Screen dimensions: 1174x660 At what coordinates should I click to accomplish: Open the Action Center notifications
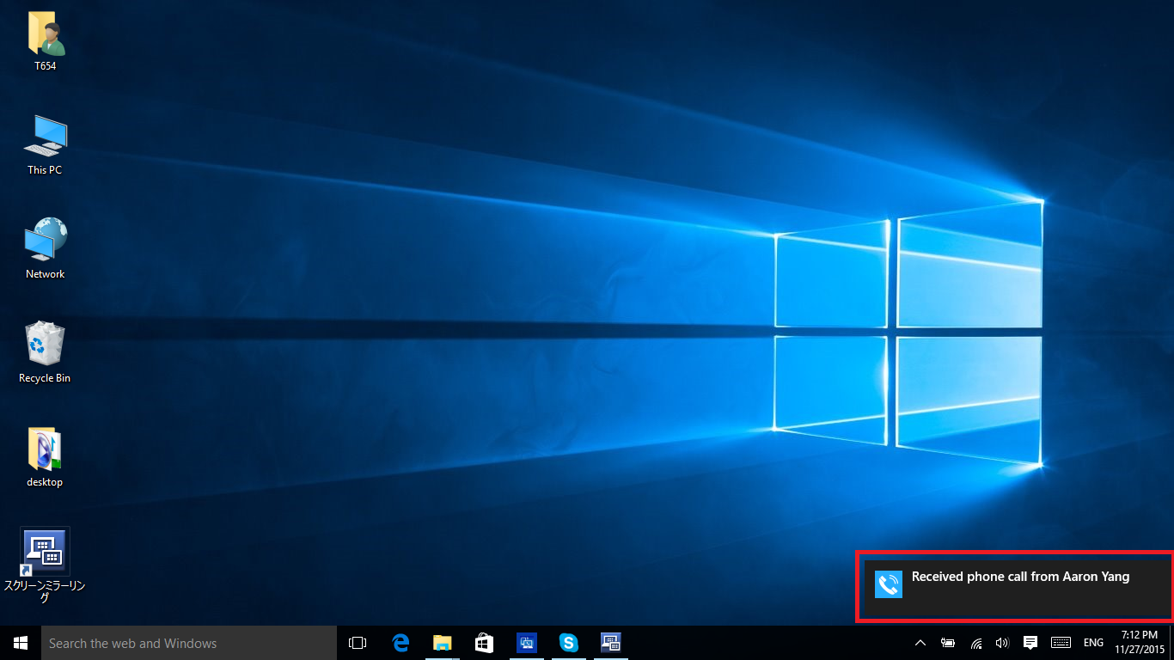1030,643
